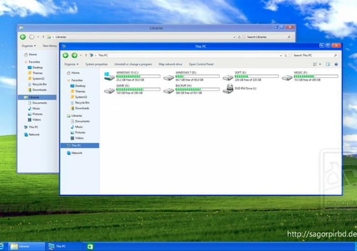Click System properties in the command bar

click(96, 64)
